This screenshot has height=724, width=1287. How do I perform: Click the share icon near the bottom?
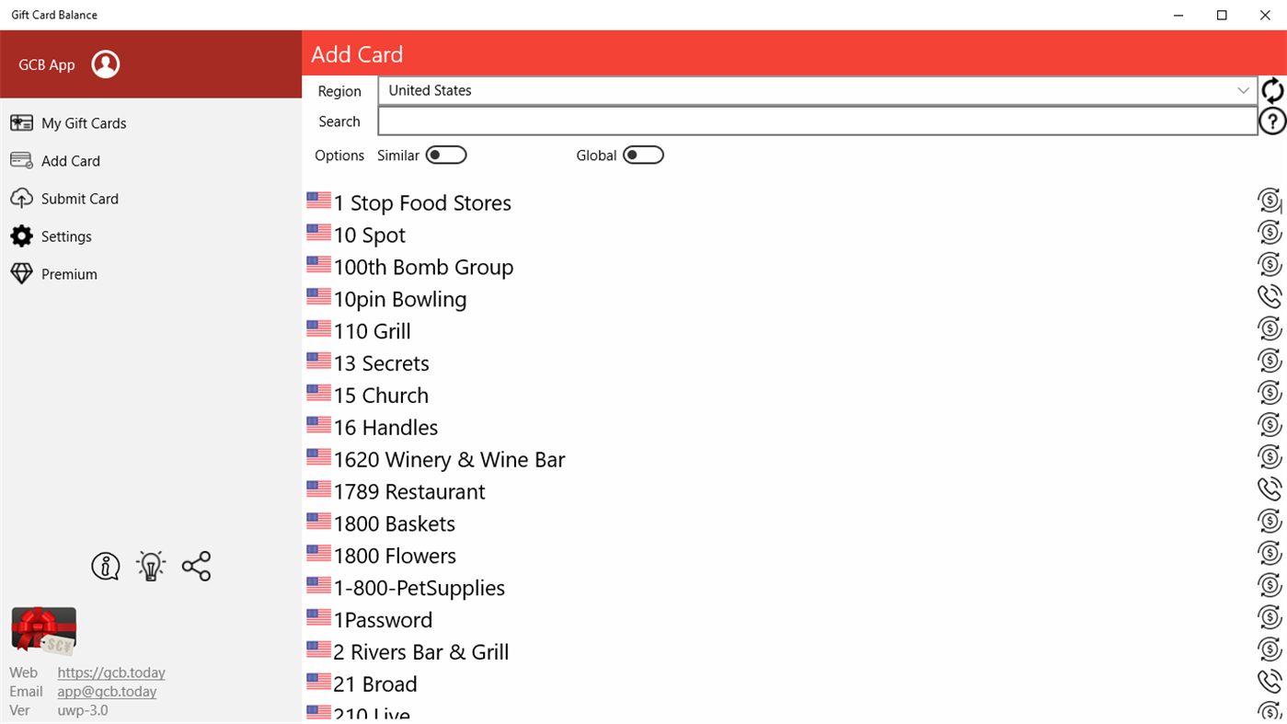pos(196,566)
